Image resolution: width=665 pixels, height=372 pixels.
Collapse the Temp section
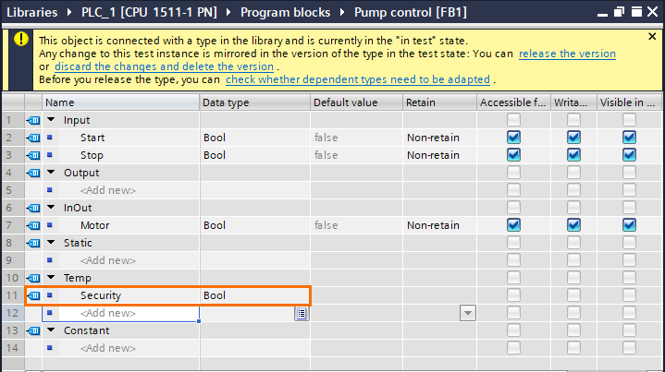click(51, 278)
